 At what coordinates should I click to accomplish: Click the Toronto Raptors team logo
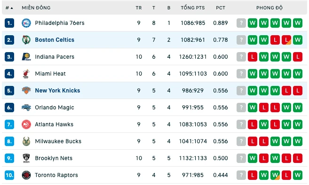pos(26,175)
